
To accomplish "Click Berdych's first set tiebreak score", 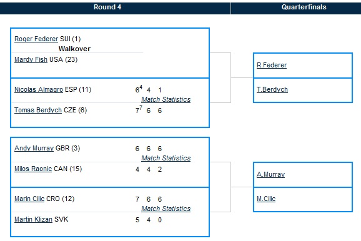I will pos(141,107).
